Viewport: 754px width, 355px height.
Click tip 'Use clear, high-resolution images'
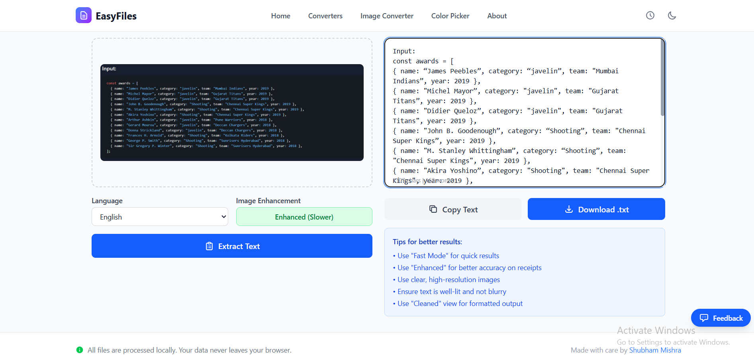(x=448, y=280)
